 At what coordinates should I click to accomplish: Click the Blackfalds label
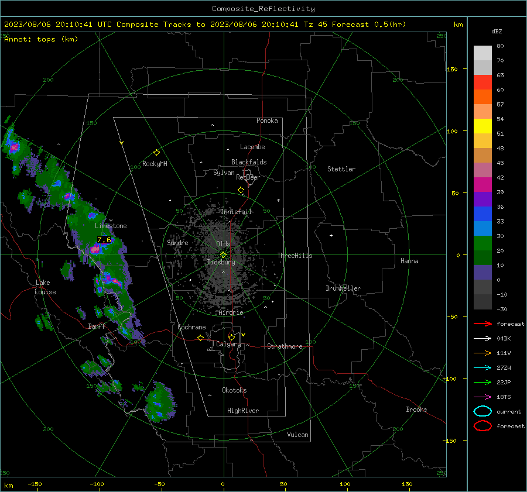[x=249, y=162]
